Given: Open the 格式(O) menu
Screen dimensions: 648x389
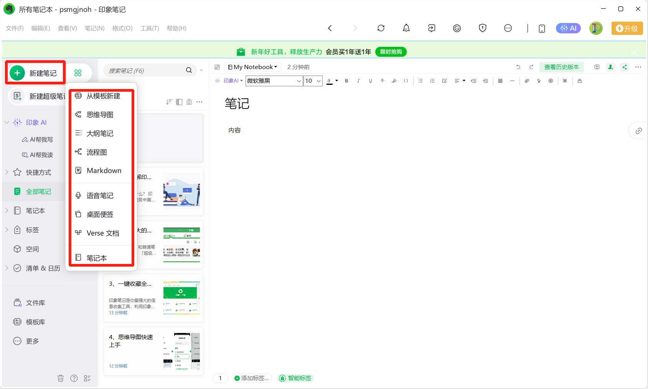Looking at the screenshot, I should coord(122,28).
